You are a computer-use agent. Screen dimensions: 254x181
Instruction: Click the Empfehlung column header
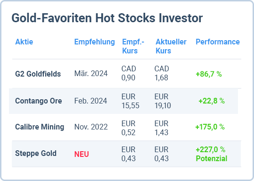point(95,42)
